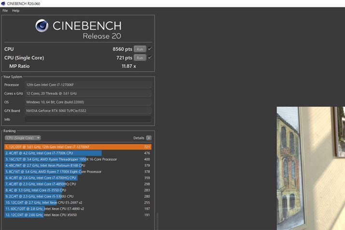
Task: Run the CPU (Single Core) benchmark
Action: (x=140, y=58)
